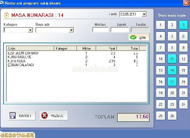
Task: Click the orange arrow icon beside Masa Numarası
Action: [6, 15]
